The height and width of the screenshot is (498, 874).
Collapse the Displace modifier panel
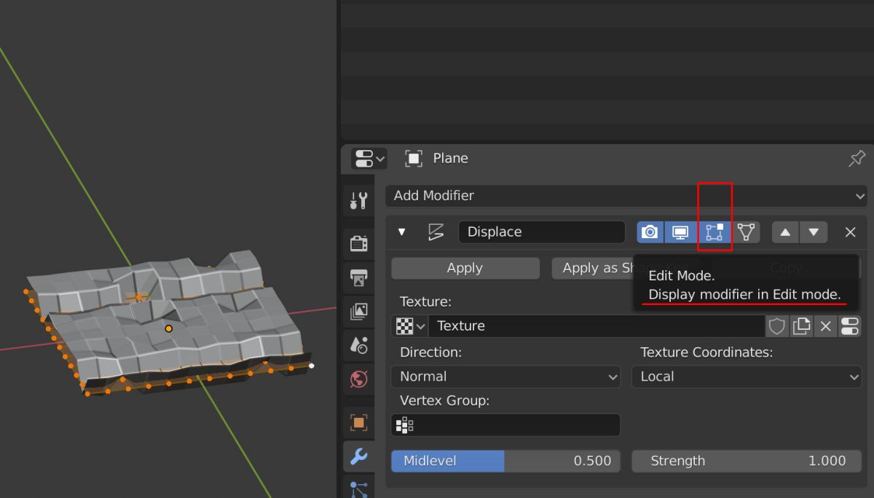point(401,232)
